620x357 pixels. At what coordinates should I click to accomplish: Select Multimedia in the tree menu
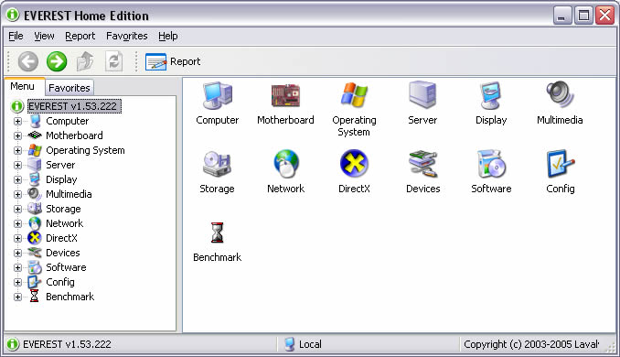pyautogui.click(x=69, y=194)
